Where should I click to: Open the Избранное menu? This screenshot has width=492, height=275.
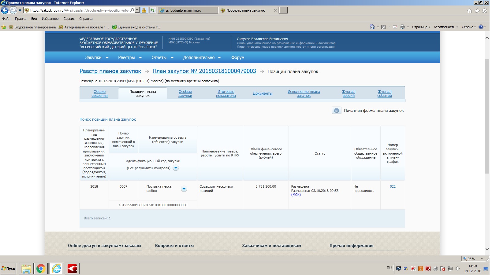(x=50, y=19)
